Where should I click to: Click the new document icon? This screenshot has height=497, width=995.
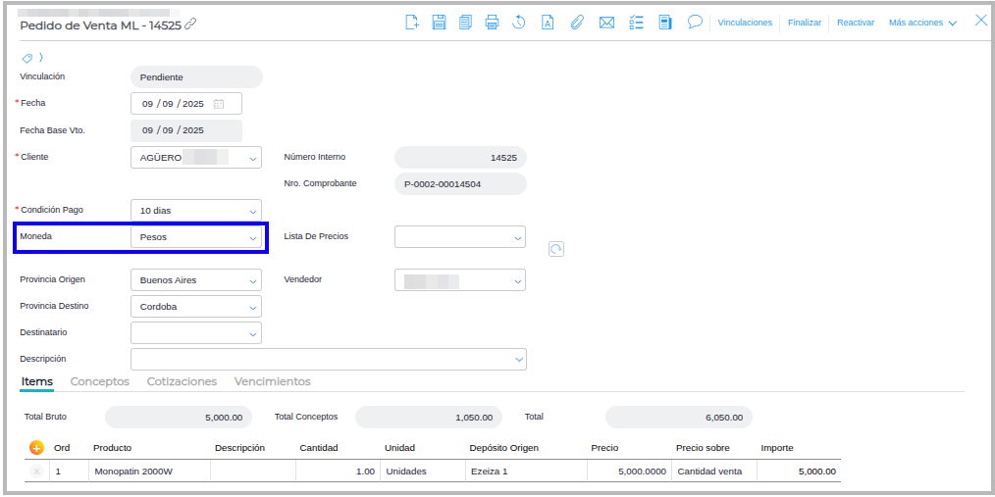(x=412, y=23)
